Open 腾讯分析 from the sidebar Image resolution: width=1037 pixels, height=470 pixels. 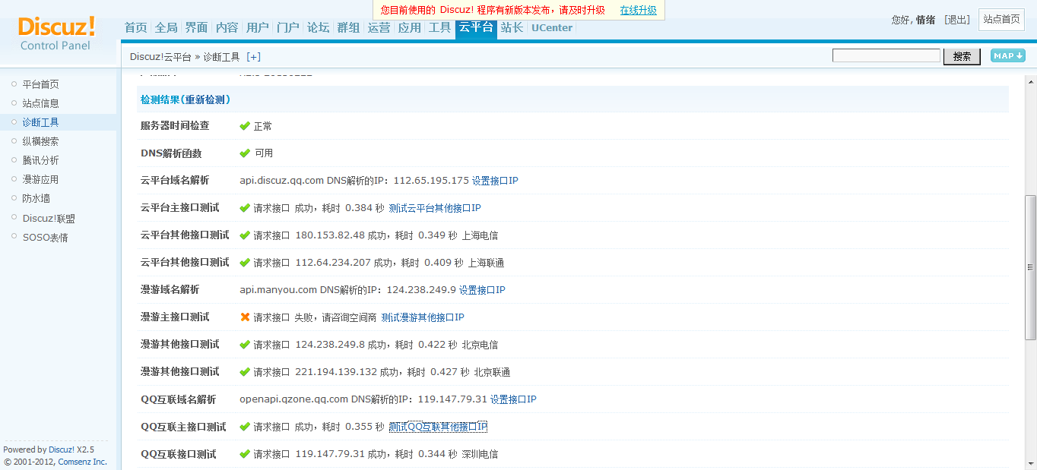tap(40, 160)
